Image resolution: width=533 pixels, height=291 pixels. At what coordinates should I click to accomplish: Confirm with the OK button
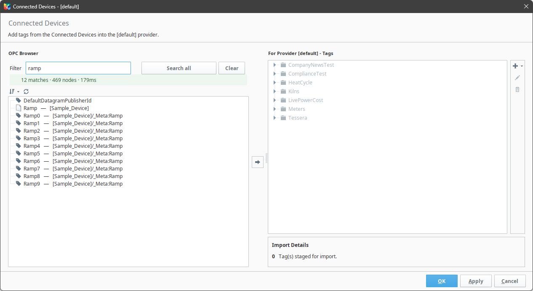[x=442, y=281]
